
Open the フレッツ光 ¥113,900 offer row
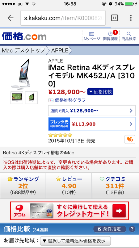click(x=92, y=124)
